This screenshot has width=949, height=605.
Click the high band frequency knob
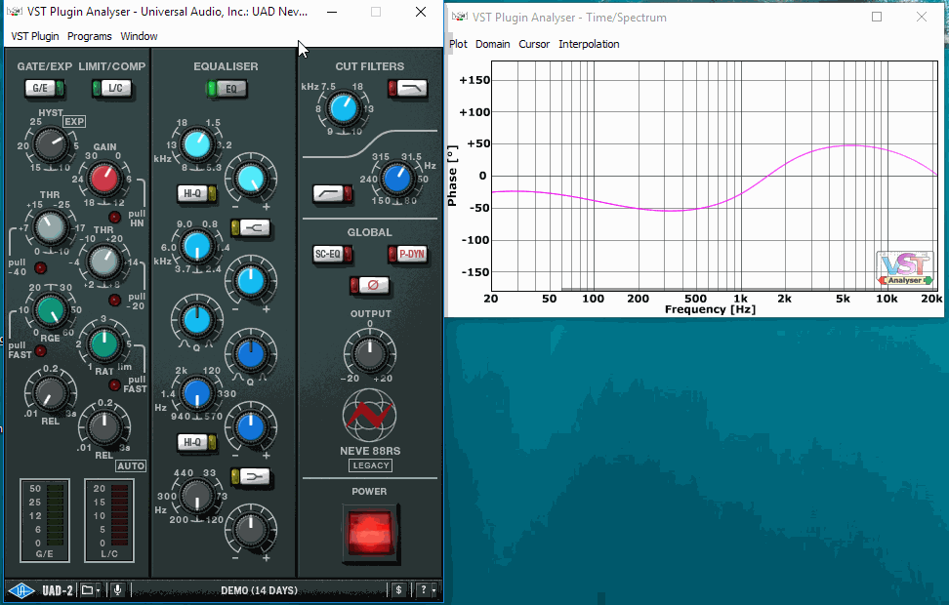click(x=196, y=145)
